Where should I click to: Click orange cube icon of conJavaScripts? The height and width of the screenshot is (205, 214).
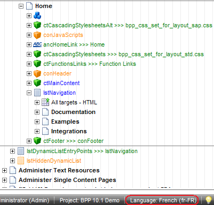[x=37, y=35]
